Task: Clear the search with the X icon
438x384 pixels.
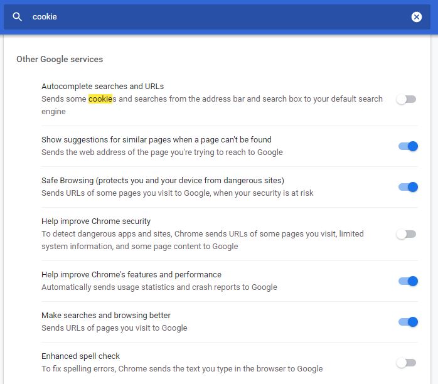Action: (417, 17)
